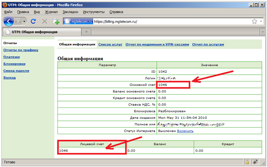Screen dimensions: 267x167
Task: Click the padlock security icon in status bar
Action: [x=247, y=162]
